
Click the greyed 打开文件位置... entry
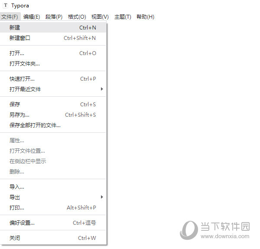53,151
